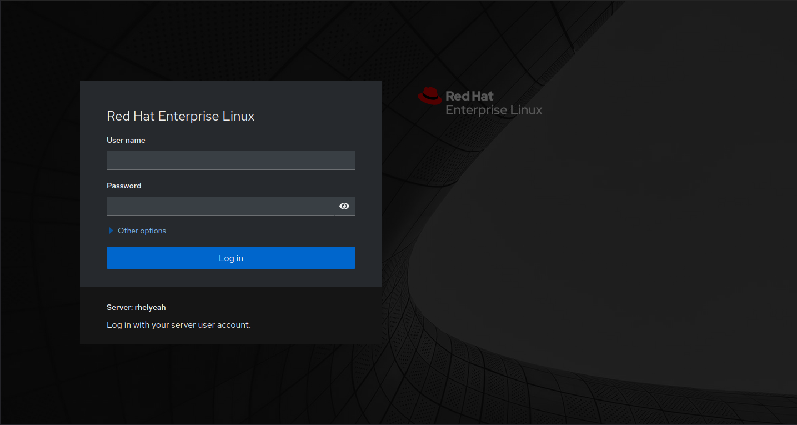The width and height of the screenshot is (797, 425).
Task: Click 'Log in with your server user account.' text
Action: coord(179,325)
